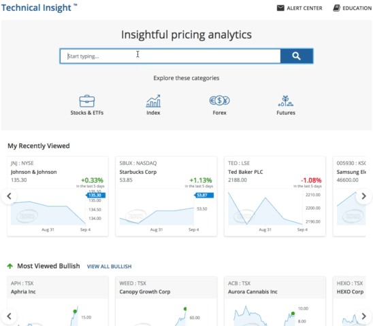Viewport: 373px width, 326px height.
Task: Show next Recently Viewed cards
Action: click(x=363, y=196)
